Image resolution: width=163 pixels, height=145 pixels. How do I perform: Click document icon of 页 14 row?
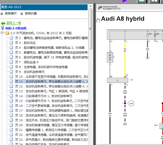pyautogui.click(x=11, y=96)
